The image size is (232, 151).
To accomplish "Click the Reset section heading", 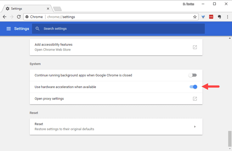I will (34, 113).
